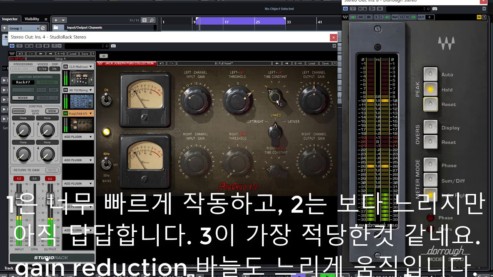
Task: Open the first ADD PLUGIN dropdown
Action: [78, 137]
